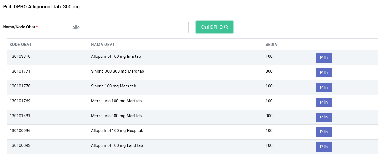This screenshot has width=381, height=156.
Task: Click the NAMA OBAT column header
Action: coord(103,45)
